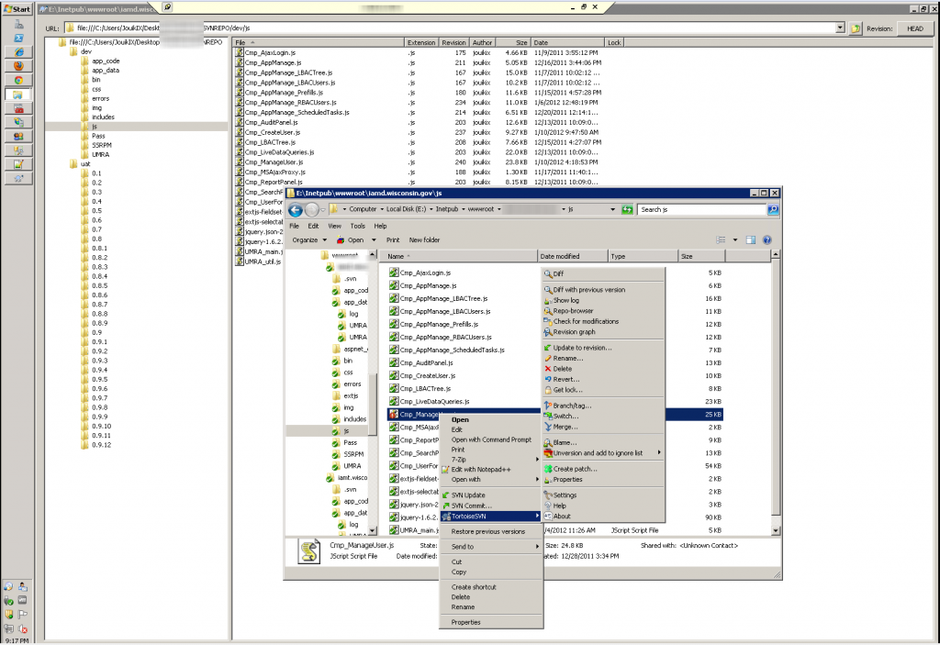This screenshot has height=645, width=940.
Task: Click New folder in Explorer toolbar
Action: [424, 239]
